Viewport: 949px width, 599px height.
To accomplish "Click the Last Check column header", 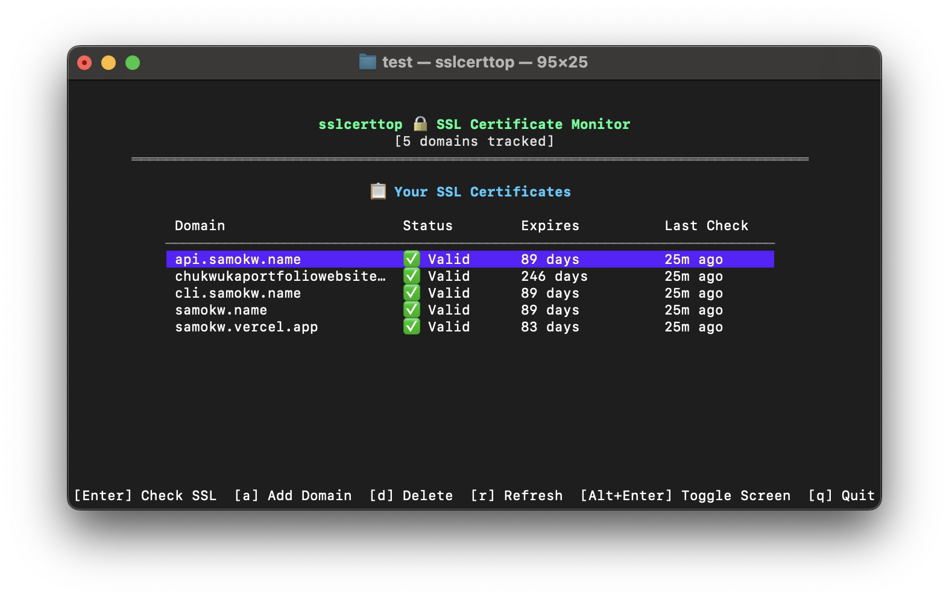I will click(706, 225).
